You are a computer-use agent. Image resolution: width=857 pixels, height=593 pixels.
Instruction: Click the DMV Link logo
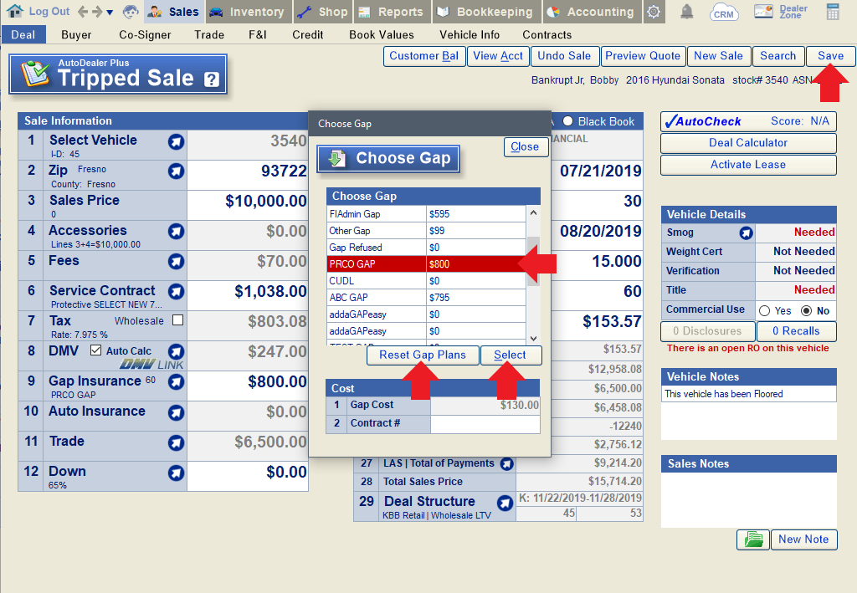click(152, 364)
